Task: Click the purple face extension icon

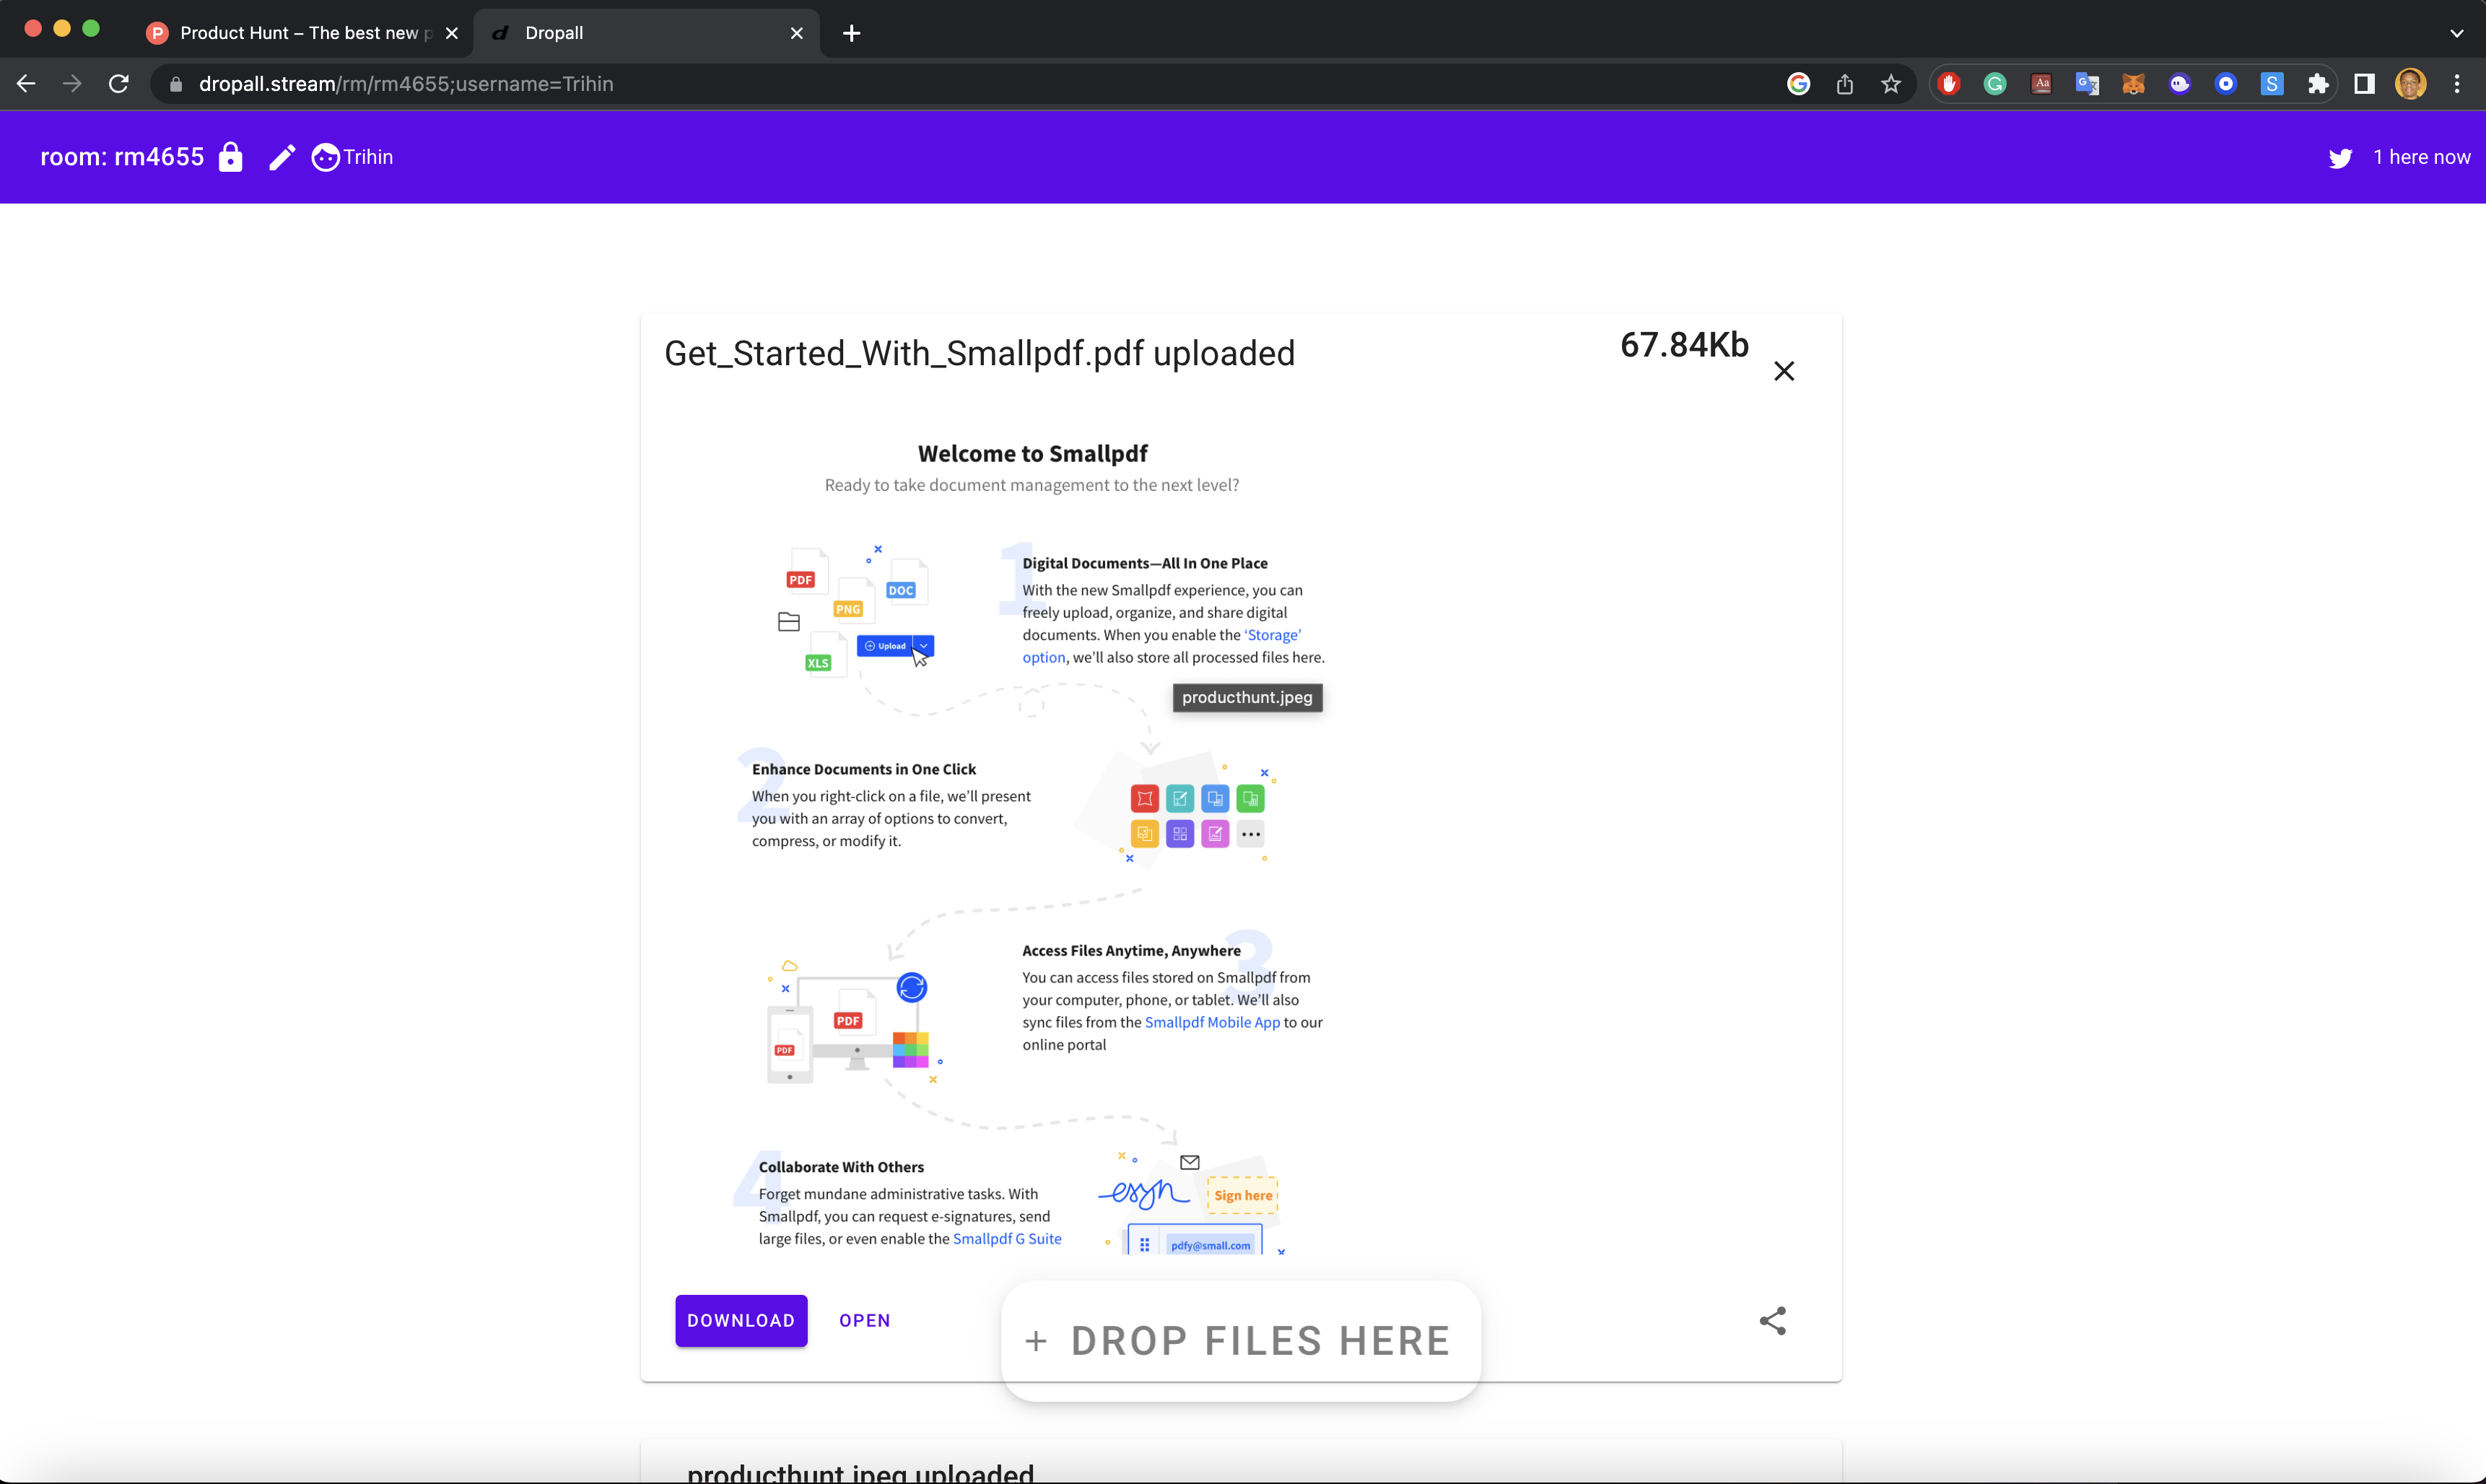Action: (2180, 84)
